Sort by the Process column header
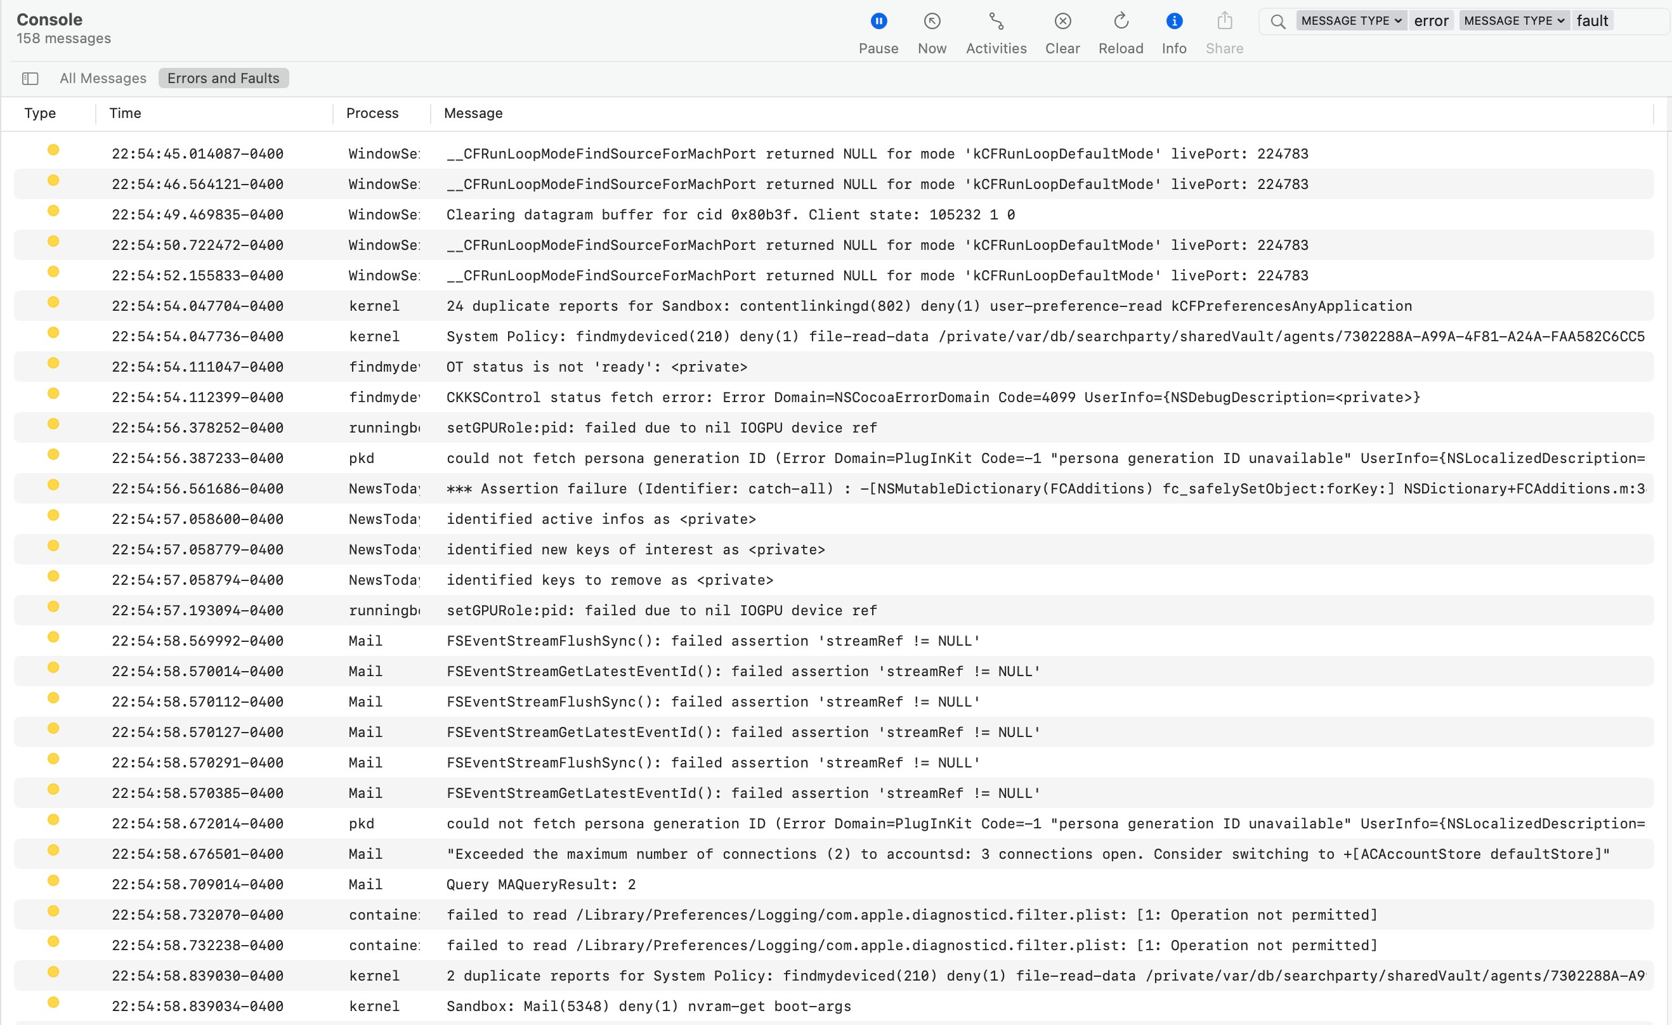The image size is (1672, 1025). pyautogui.click(x=372, y=114)
